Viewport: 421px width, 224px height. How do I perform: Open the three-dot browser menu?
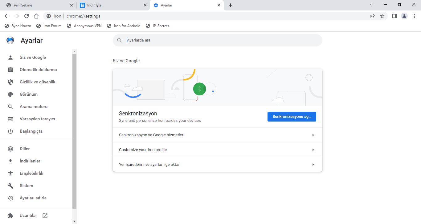[x=414, y=16]
